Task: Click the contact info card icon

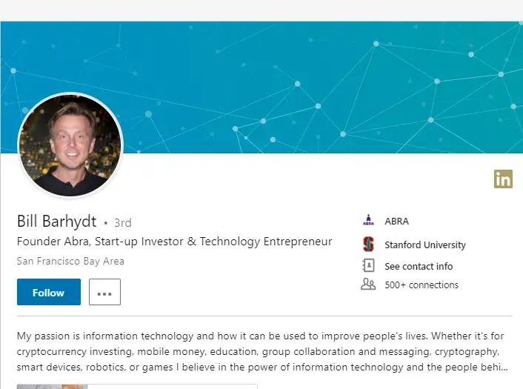Action: (368, 266)
